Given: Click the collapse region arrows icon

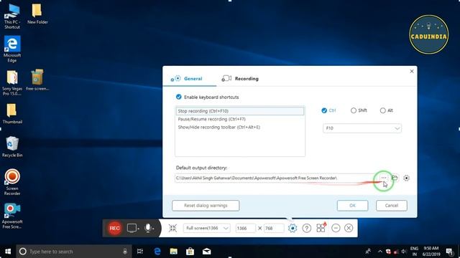Looking at the screenshot, I should pyautogui.click(x=172, y=228).
